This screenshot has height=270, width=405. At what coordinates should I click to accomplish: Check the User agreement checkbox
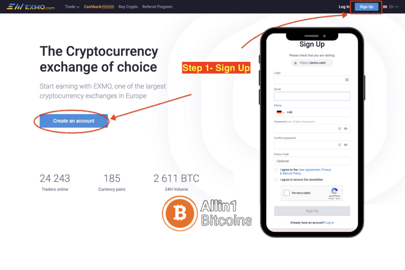point(276,170)
